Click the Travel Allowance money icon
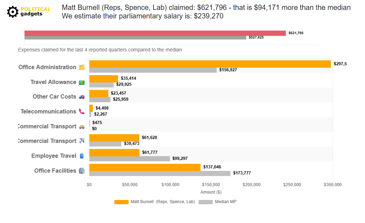 click(x=82, y=82)
